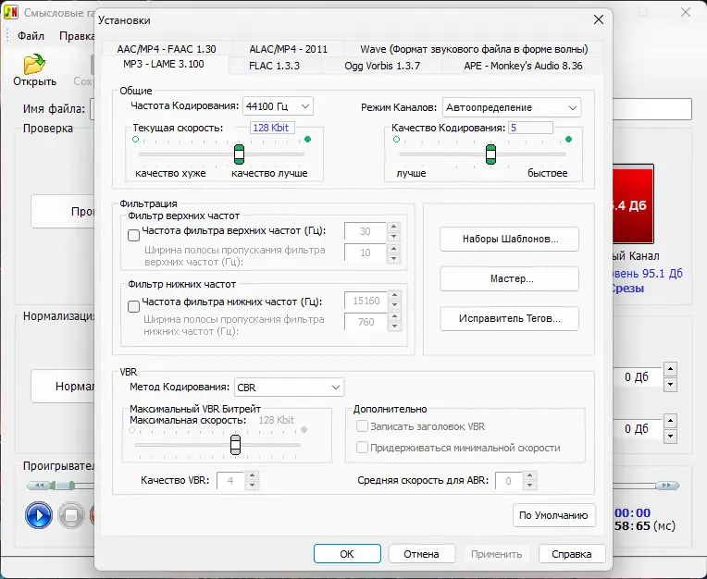
Task: Click the Открыть folder icon in main window
Action: point(34,64)
